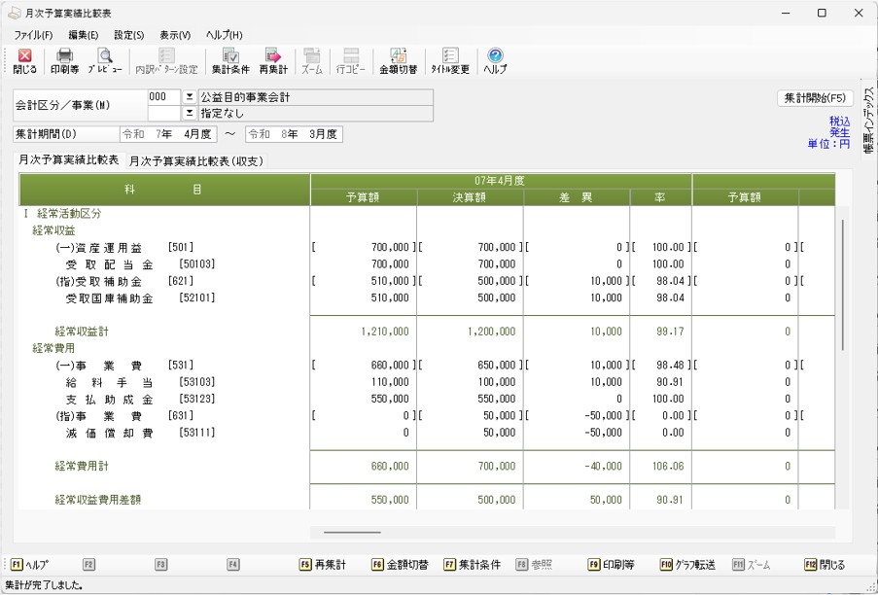Open the 帳票インデックス side panel

(867, 119)
